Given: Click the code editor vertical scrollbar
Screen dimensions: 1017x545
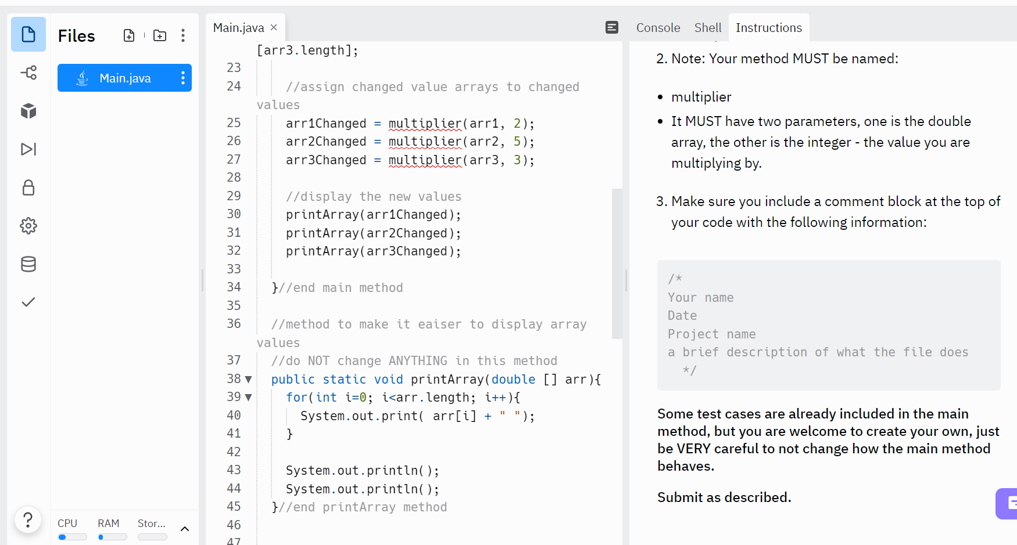Looking at the screenshot, I should pos(617,264).
